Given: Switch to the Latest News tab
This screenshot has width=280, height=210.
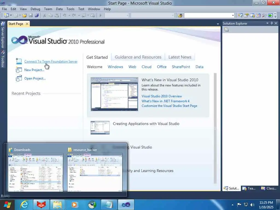Looking at the screenshot, I should pyautogui.click(x=180, y=57).
